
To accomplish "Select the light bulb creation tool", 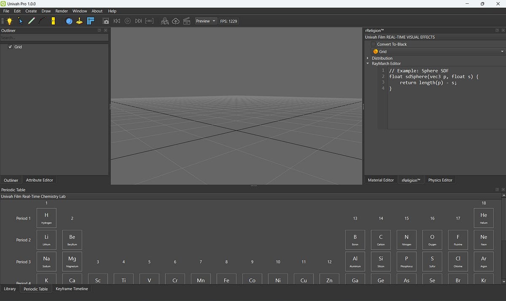I will 9,21.
